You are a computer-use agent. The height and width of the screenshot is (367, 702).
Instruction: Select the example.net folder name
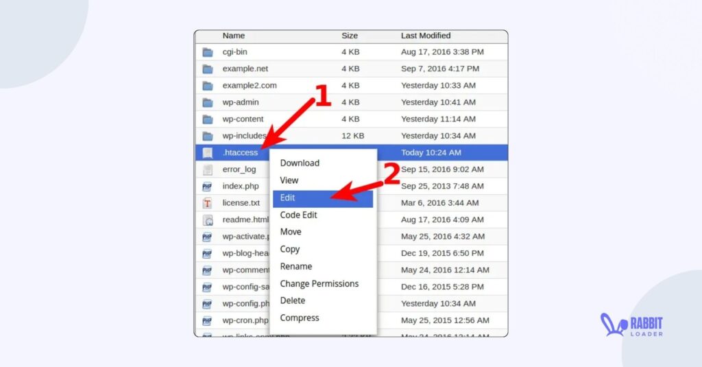point(245,69)
